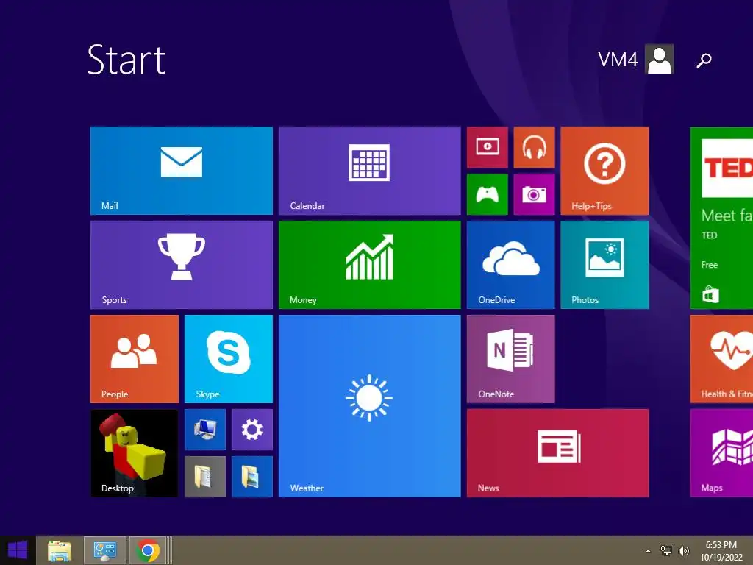The width and height of the screenshot is (753, 565).
Task: Show hidden icons tray arrow
Action: 649,551
